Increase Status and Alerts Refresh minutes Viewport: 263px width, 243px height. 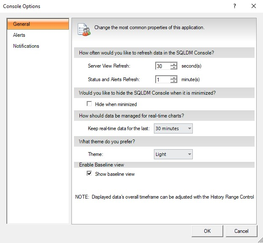click(174, 77)
